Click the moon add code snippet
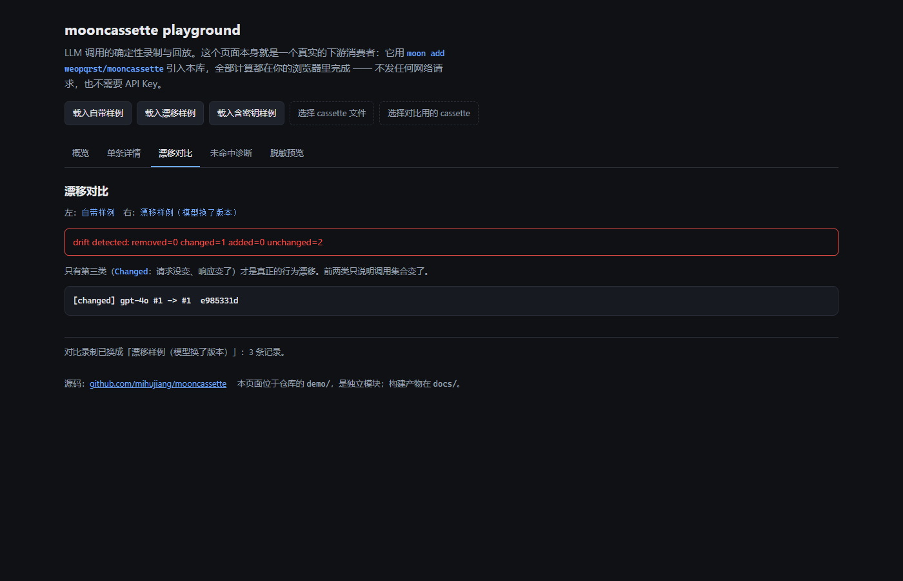This screenshot has height=581, width=903. pos(426,53)
